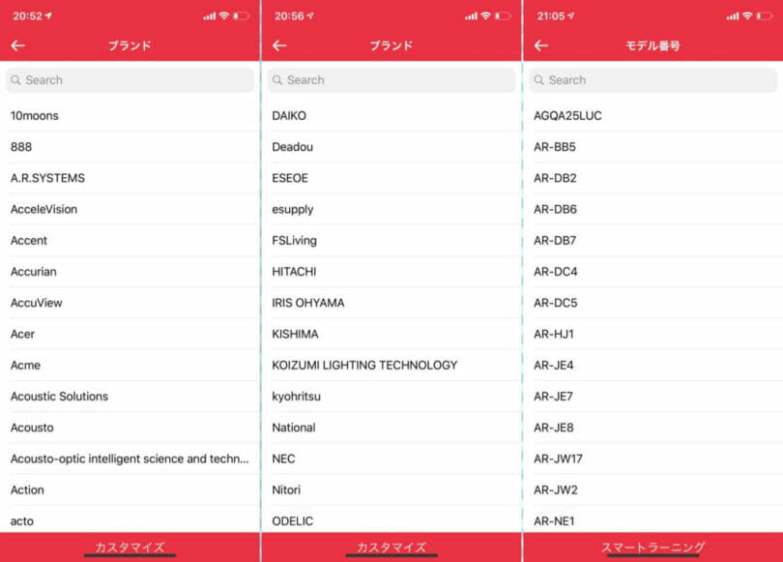Viewport: 783px width, 562px height.
Task: Tap カスタマイズ button below acto
Action: click(130, 547)
